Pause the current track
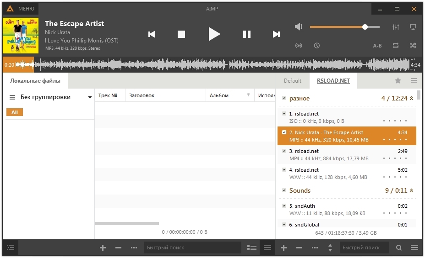 click(x=247, y=34)
